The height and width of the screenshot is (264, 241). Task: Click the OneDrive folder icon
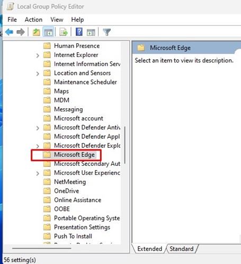coord(47,191)
